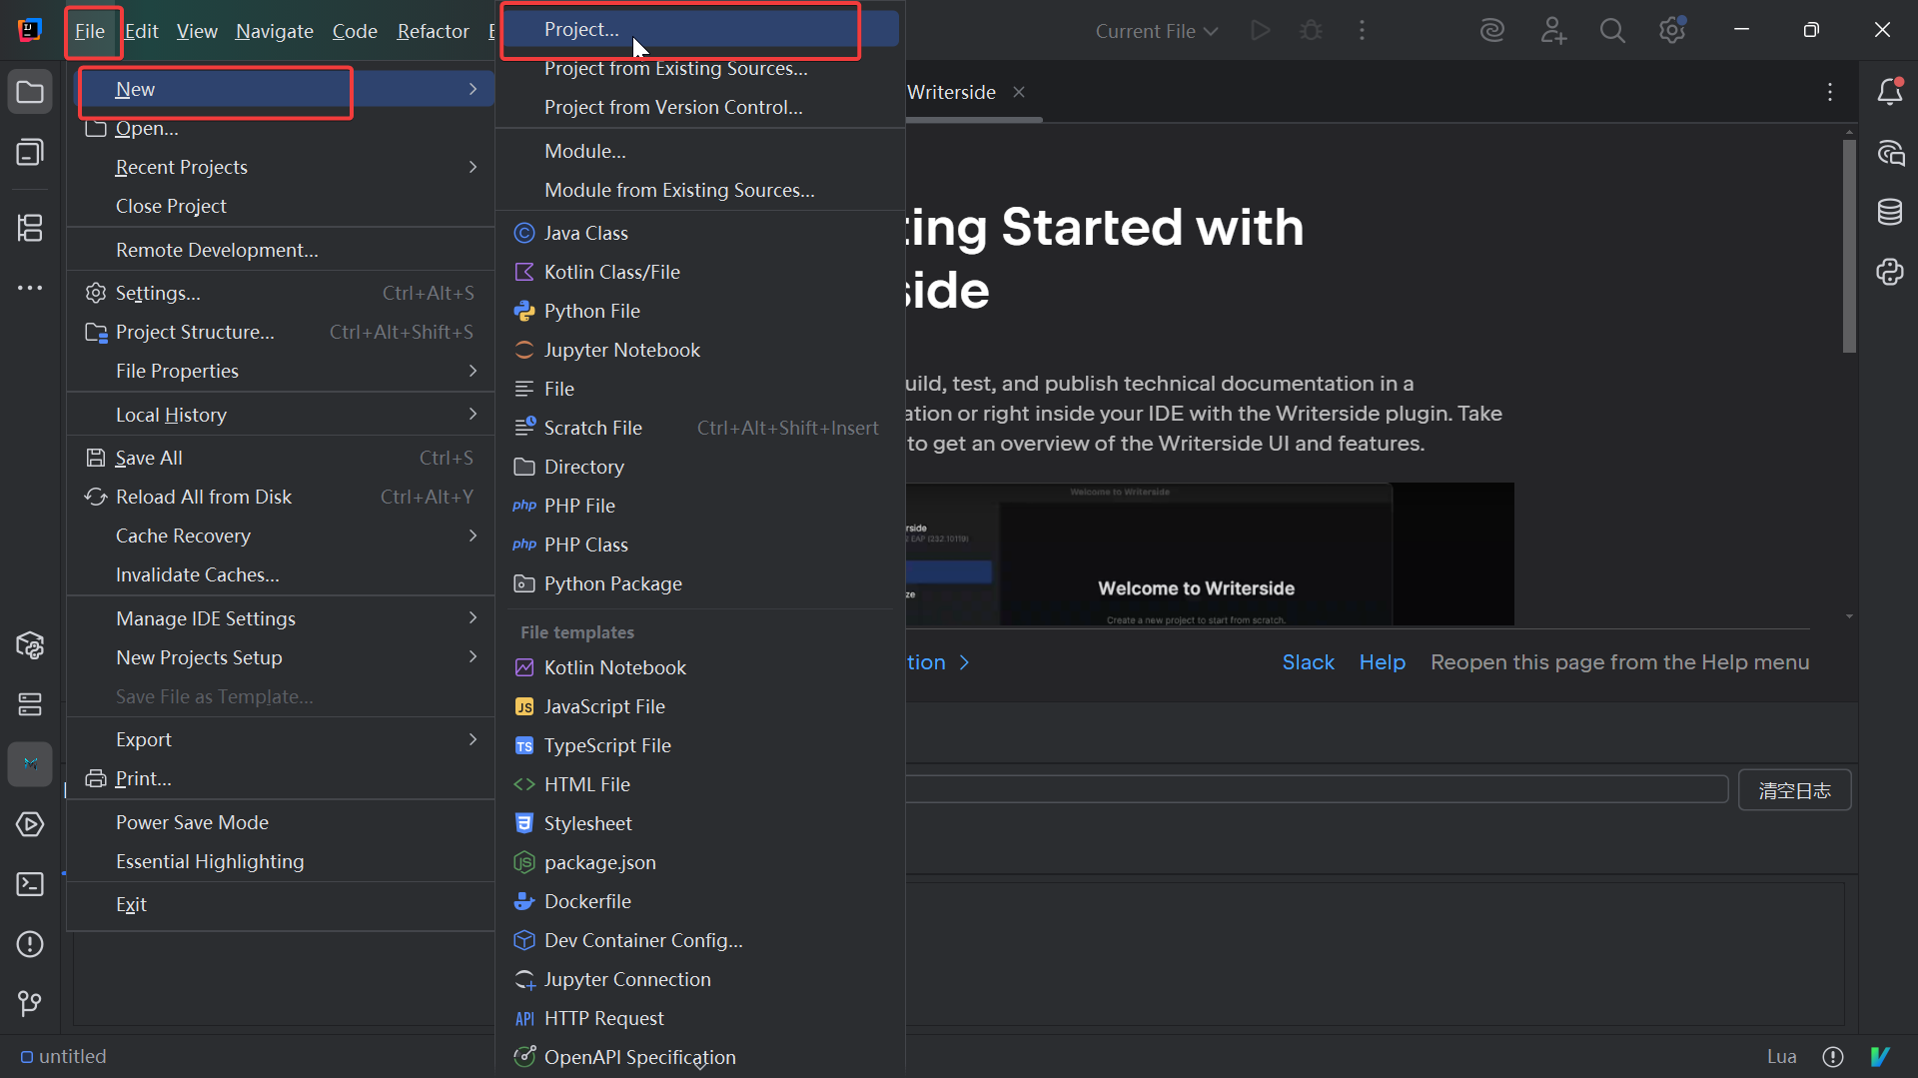Select Python File from New menu
This screenshot has height=1078, width=1918.
(x=591, y=311)
